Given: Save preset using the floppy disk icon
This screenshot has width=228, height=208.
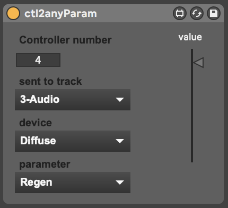Looking at the screenshot, I should [214, 13].
